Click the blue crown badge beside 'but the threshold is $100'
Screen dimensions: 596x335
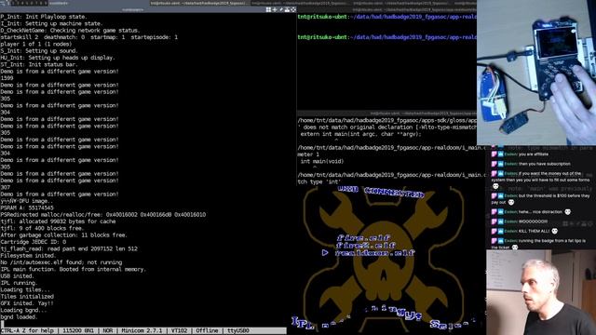click(501, 196)
